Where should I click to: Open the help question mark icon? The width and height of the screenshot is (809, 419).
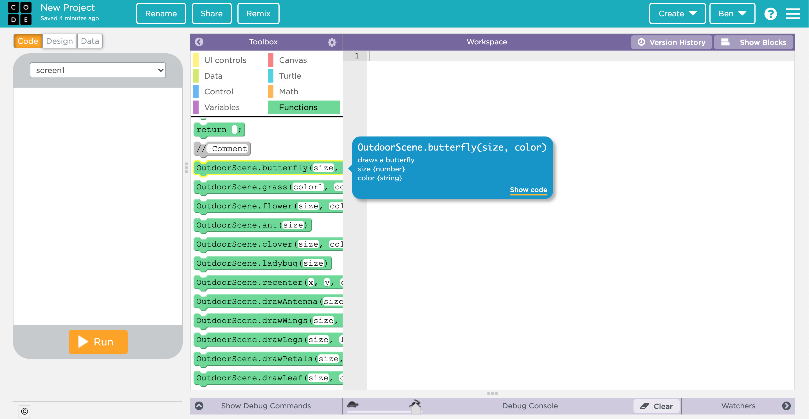[770, 14]
